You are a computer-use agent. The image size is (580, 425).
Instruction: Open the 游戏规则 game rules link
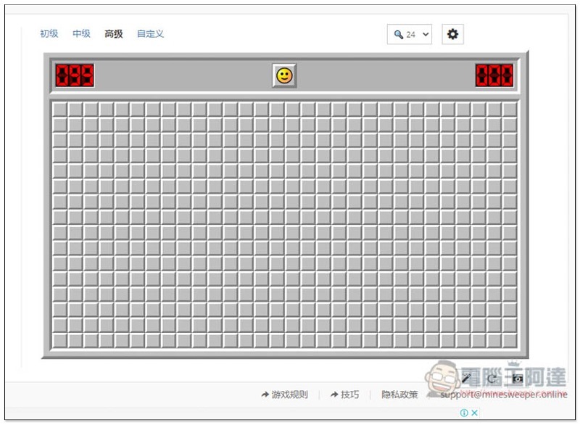pos(289,395)
